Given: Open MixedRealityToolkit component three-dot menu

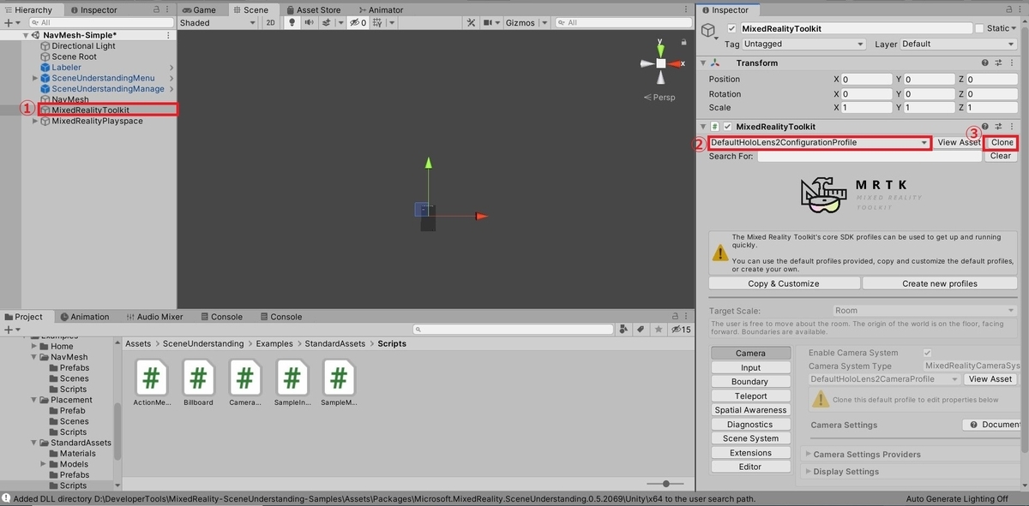Looking at the screenshot, I should click(1012, 127).
